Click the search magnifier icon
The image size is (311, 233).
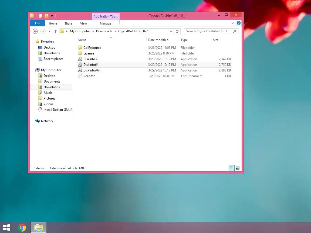coord(234,31)
